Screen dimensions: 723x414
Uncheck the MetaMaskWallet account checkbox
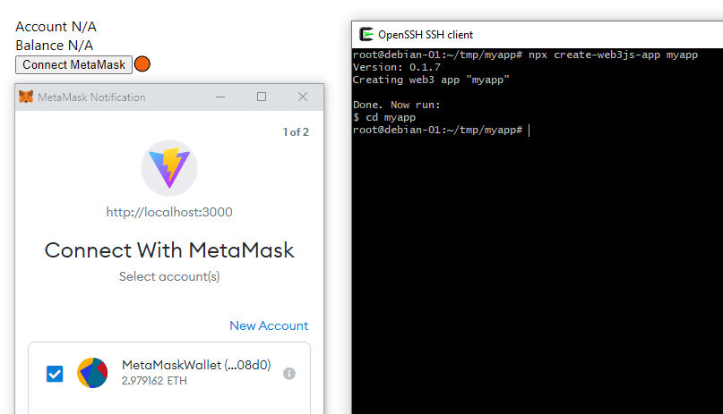[55, 374]
